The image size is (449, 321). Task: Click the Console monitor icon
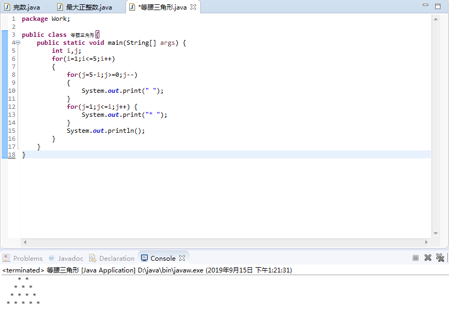pyautogui.click(x=144, y=258)
